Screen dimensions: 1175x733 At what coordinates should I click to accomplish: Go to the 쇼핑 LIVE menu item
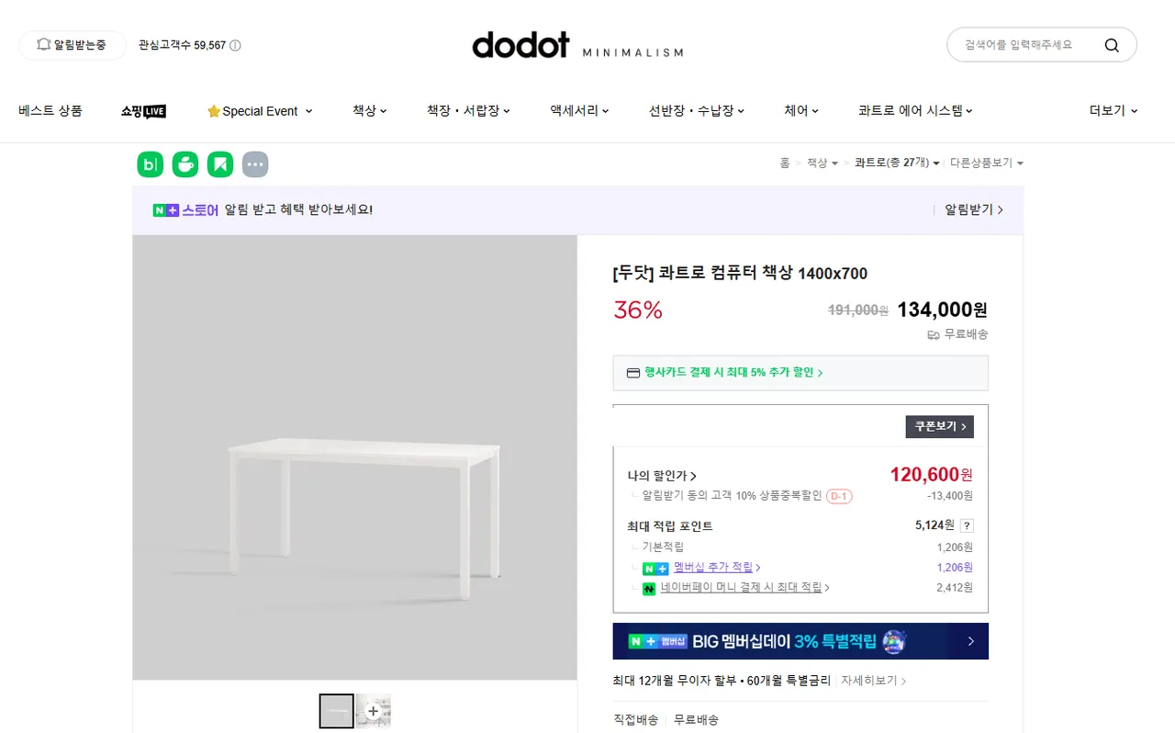click(x=143, y=111)
